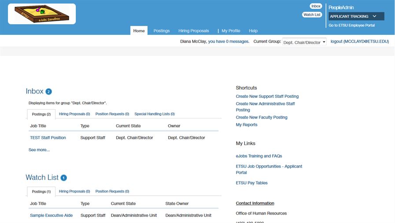This screenshot has height=223, width=395.
Task: Open the ETSU Pay Tables link
Action: pos(251,183)
